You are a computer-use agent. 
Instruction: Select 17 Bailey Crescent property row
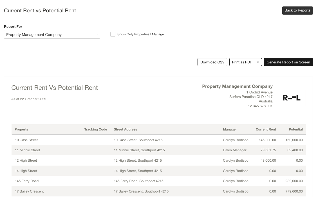click(29, 191)
